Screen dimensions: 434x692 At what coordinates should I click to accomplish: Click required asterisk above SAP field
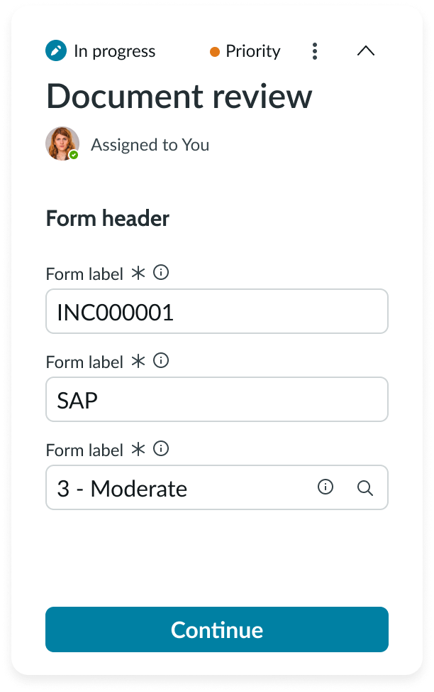coord(138,362)
